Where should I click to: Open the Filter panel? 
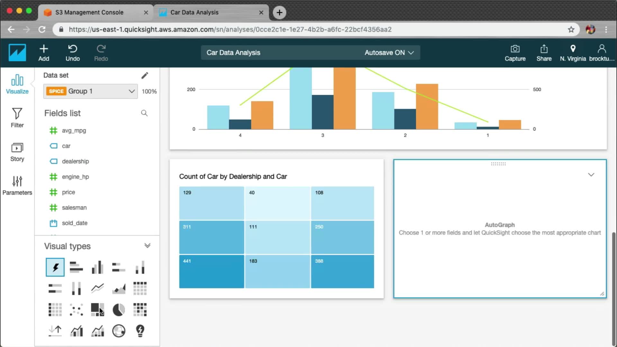(17, 118)
